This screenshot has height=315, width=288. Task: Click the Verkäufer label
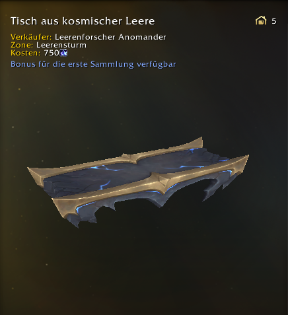point(31,37)
